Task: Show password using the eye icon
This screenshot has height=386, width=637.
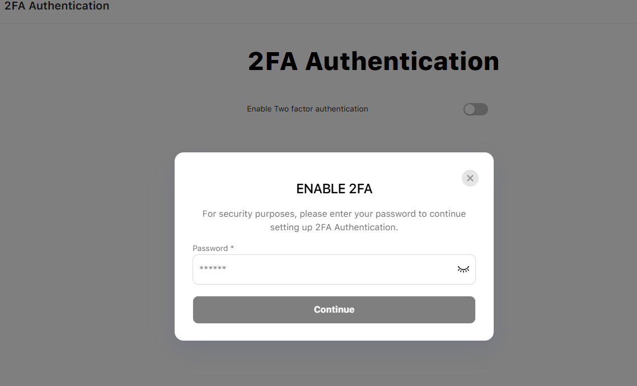Action: click(463, 269)
